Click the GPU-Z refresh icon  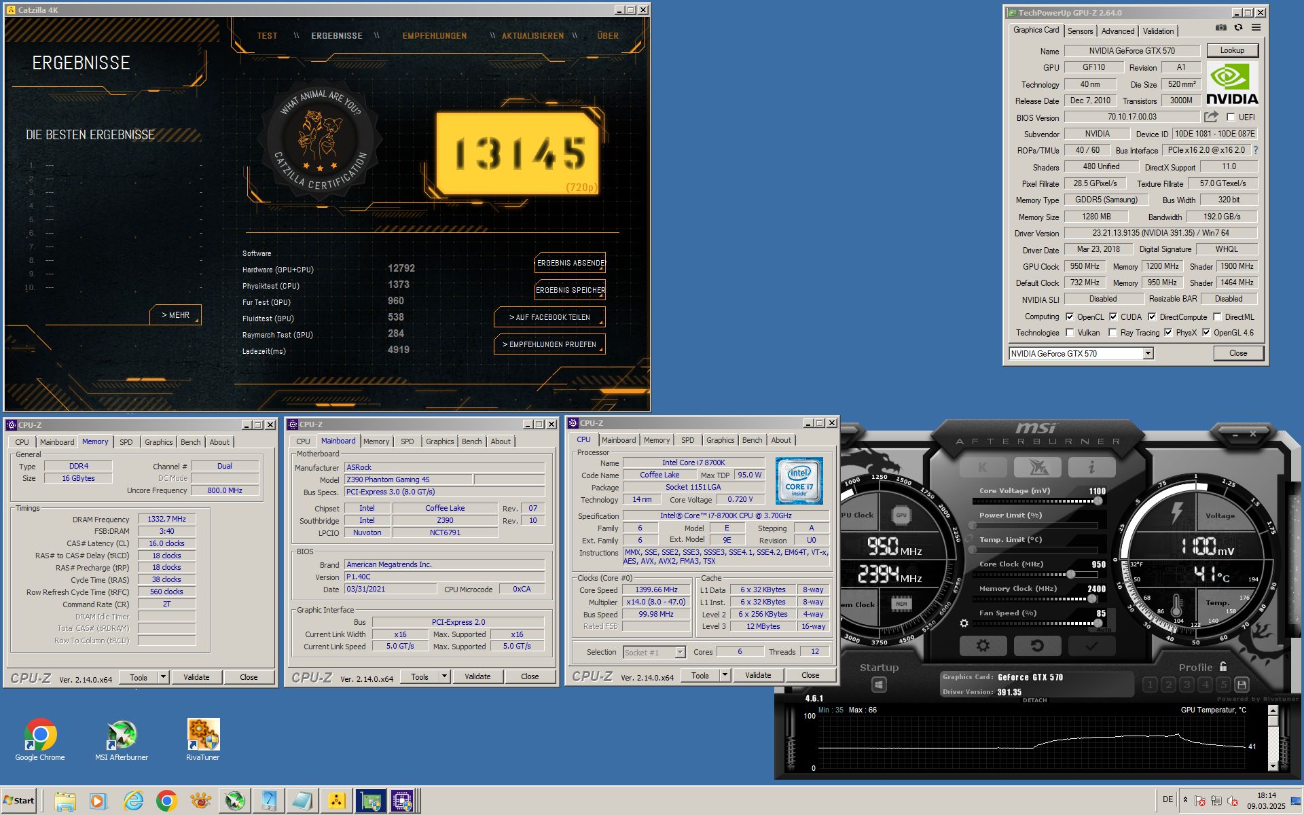pos(1238,28)
